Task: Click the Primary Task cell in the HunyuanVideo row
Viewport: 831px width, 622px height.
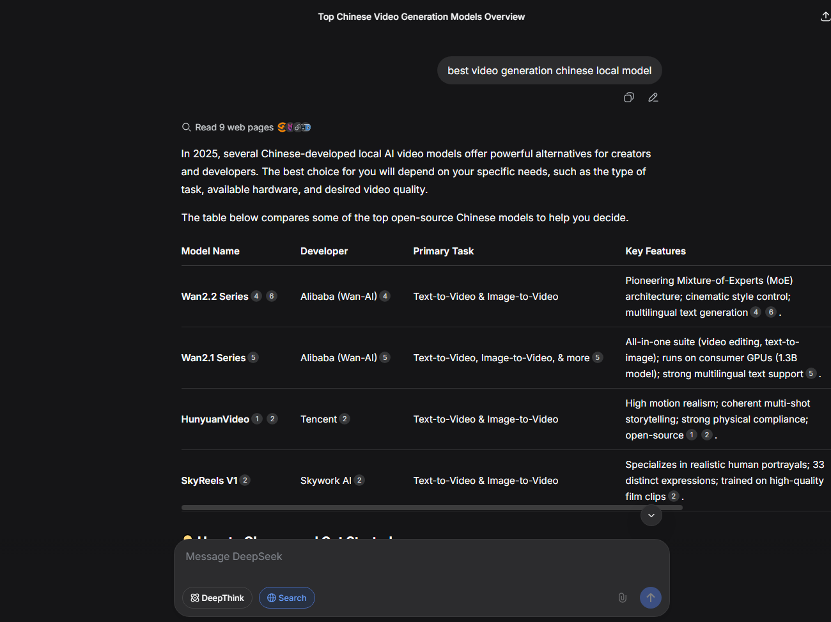Action: click(486, 419)
